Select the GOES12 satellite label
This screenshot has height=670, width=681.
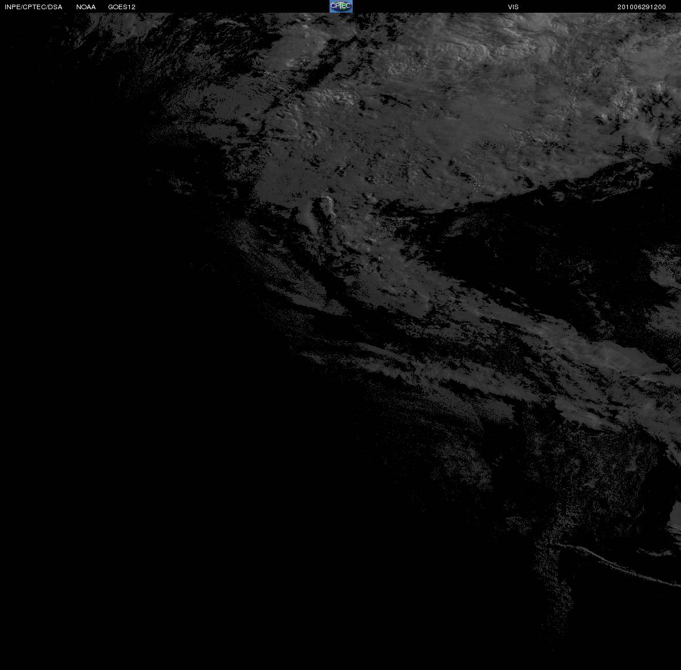122,7
